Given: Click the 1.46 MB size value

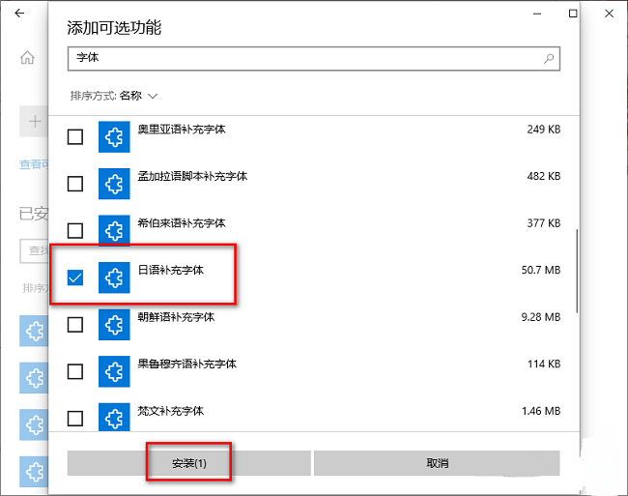Looking at the screenshot, I should (541, 411).
